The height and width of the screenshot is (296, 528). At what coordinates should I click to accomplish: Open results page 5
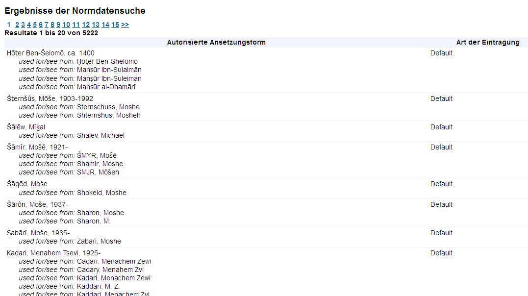pyautogui.click(x=35, y=25)
